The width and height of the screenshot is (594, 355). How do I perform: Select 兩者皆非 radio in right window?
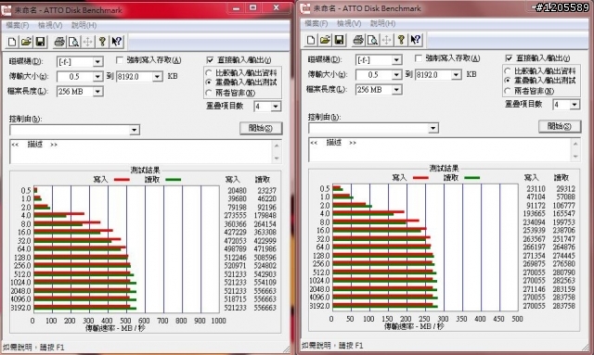click(508, 91)
